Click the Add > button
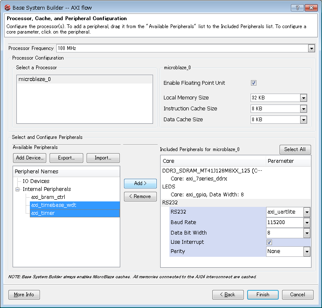This screenshot has height=308, width=322. 140,183
